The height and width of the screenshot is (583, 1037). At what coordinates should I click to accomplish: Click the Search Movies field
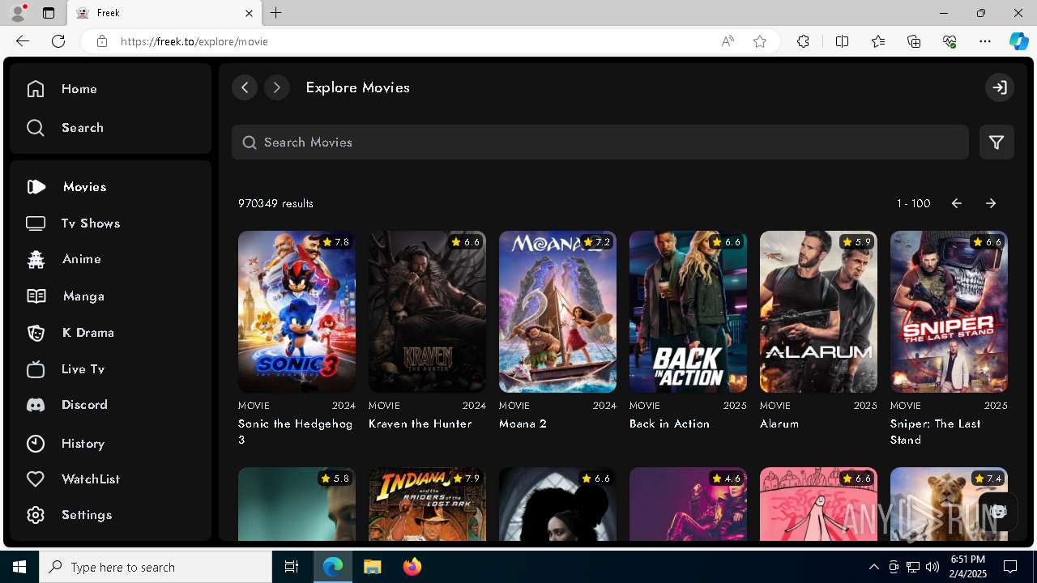click(600, 143)
